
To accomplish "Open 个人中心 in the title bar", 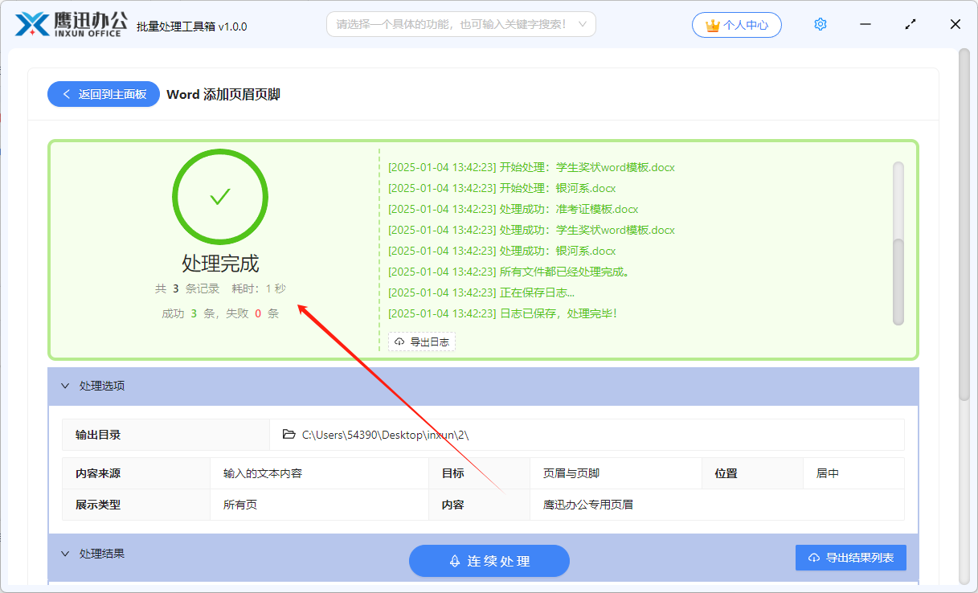I will (737, 25).
